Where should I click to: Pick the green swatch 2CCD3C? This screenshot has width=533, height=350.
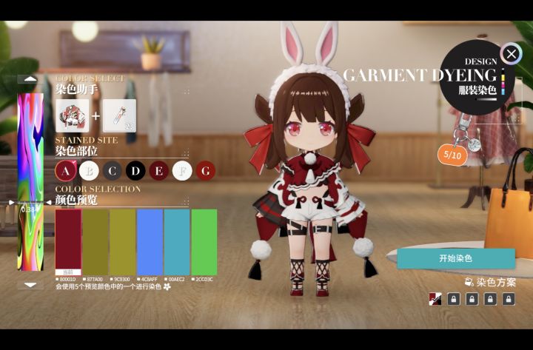[204, 242]
